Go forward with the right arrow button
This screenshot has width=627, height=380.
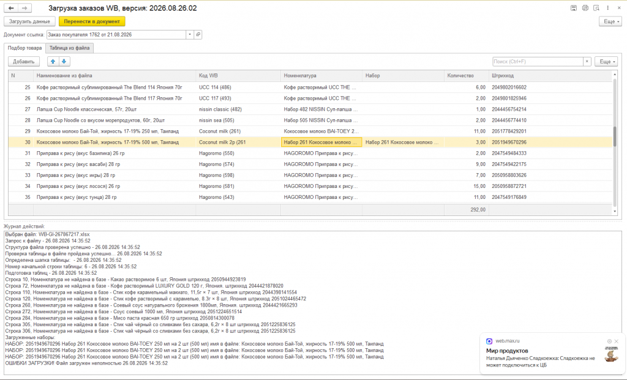pos(24,8)
